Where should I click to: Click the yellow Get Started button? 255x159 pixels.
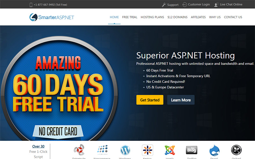click(x=150, y=100)
